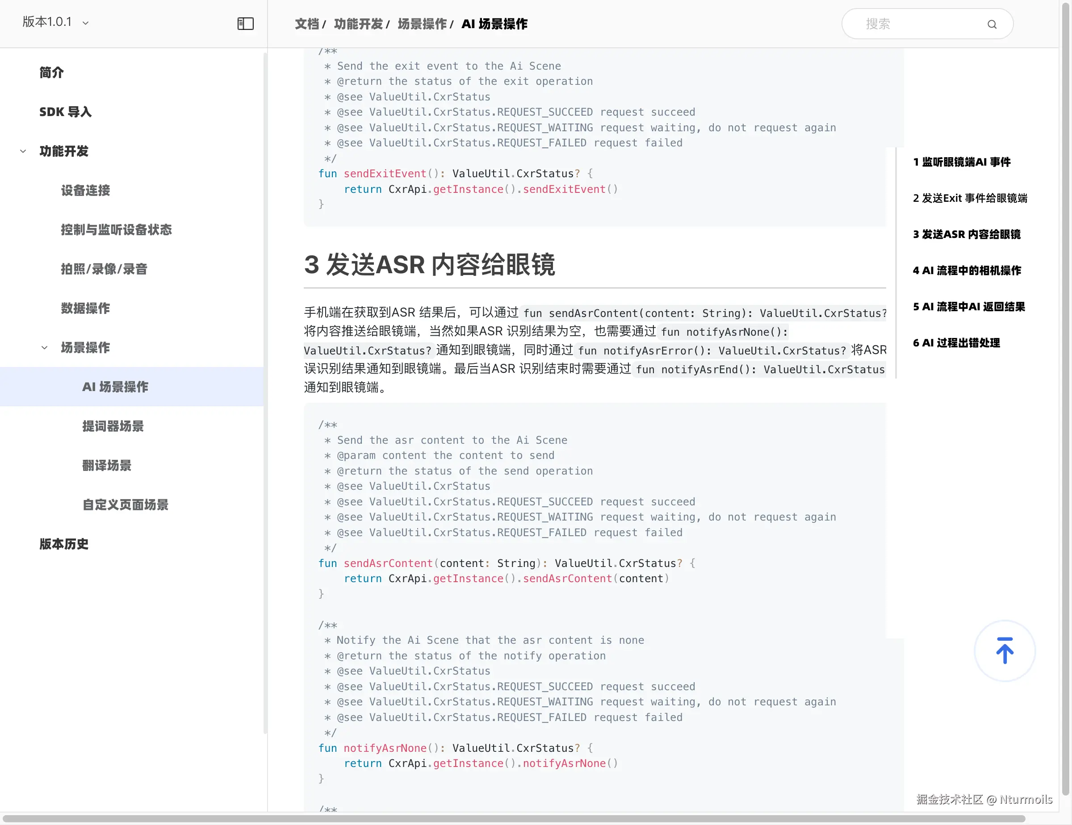Click the 功能开发 breadcrumb link
Viewport: 1072px width, 825px height.
358,24
